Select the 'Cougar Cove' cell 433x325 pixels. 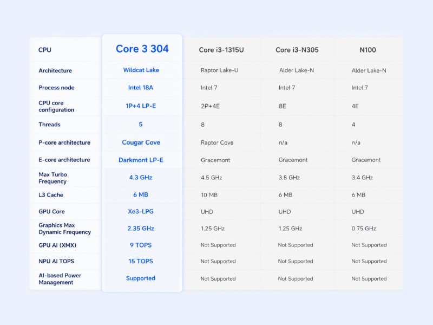pyautogui.click(x=141, y=142)
